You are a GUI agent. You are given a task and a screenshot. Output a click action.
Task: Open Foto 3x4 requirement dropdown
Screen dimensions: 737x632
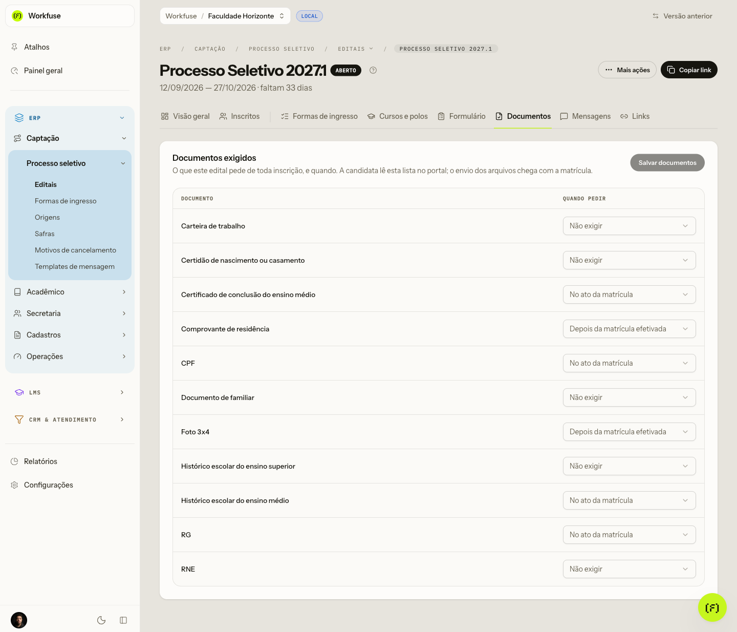tap(629, 432)
